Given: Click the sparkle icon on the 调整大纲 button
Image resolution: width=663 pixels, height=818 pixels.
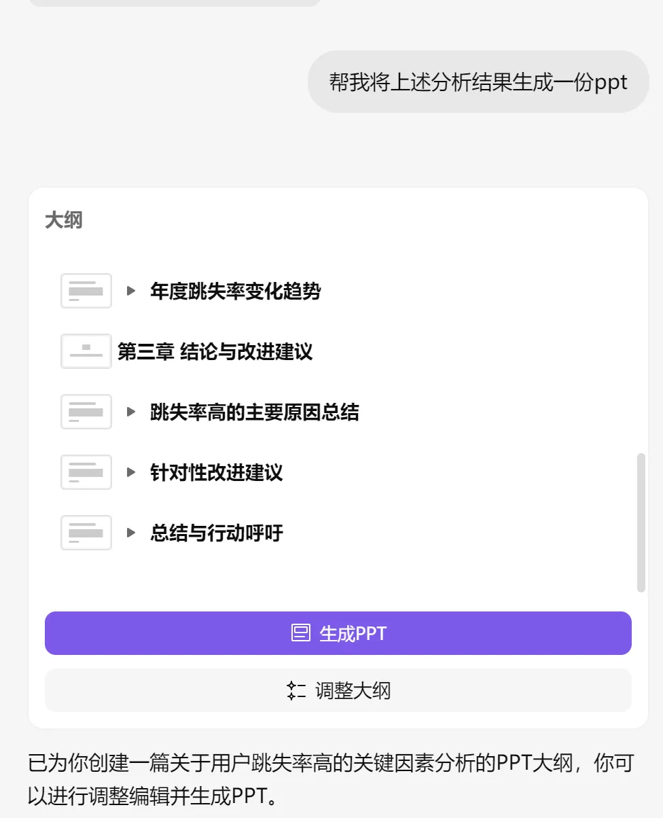Looking at the screenshot, I should click(297, 691).
